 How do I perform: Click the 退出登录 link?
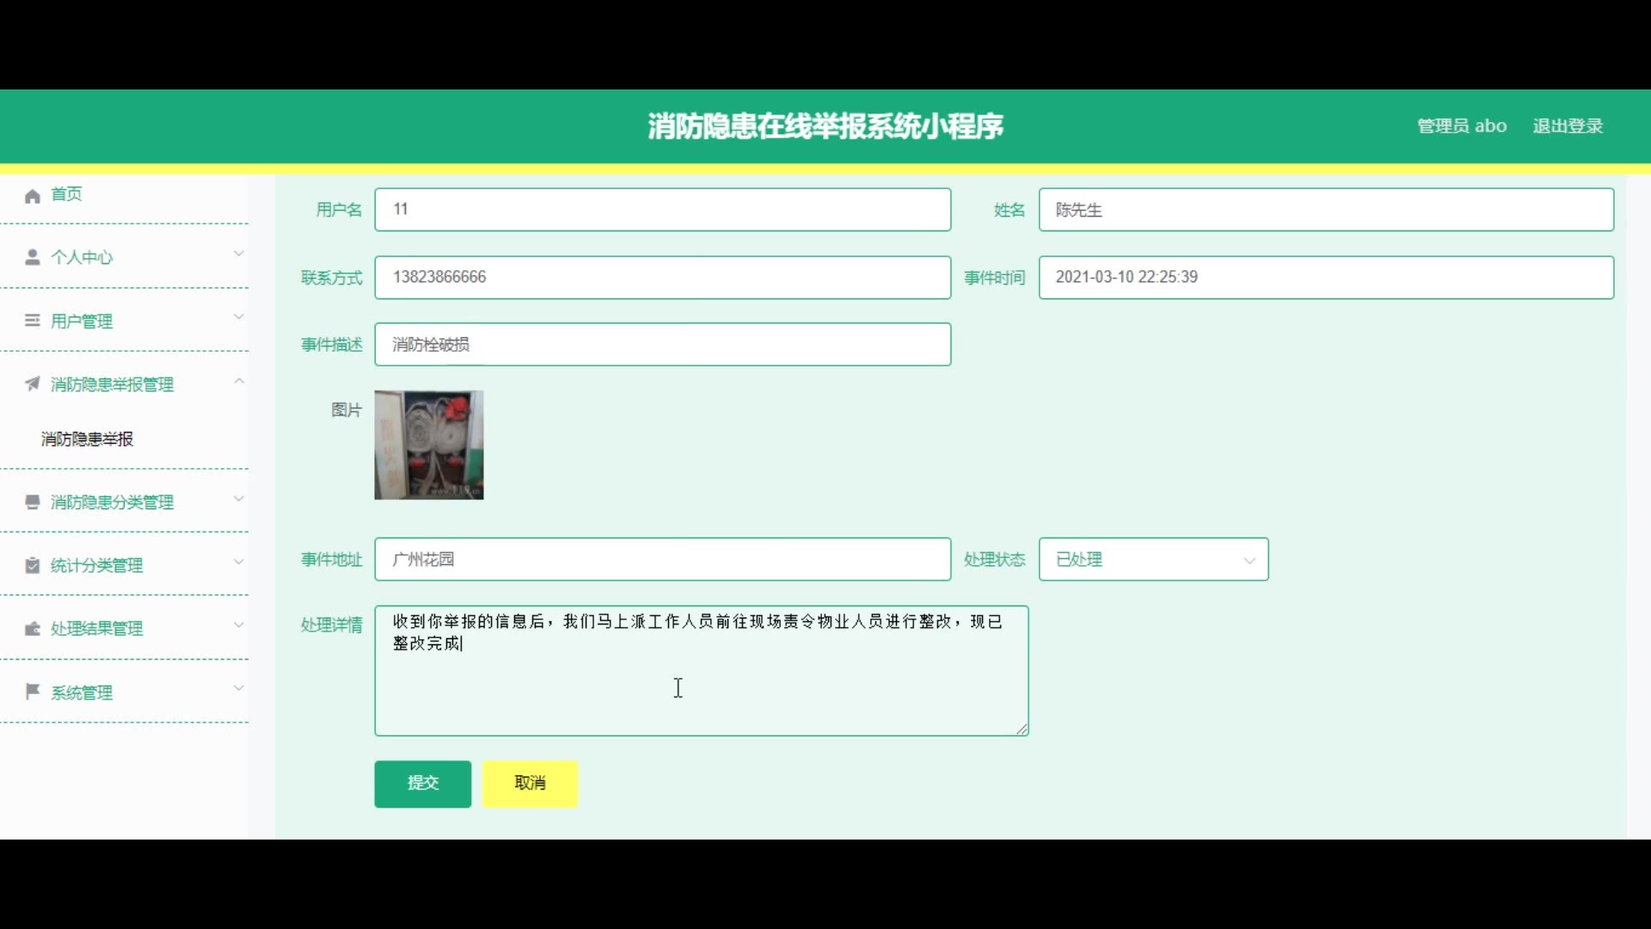[1567, 126]
